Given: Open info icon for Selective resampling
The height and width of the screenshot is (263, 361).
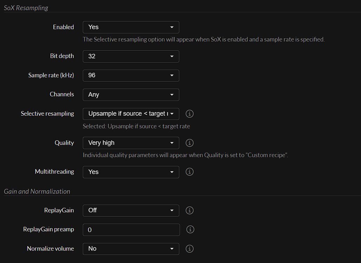Looking at the screenshot, I should (x=189, y=114).
